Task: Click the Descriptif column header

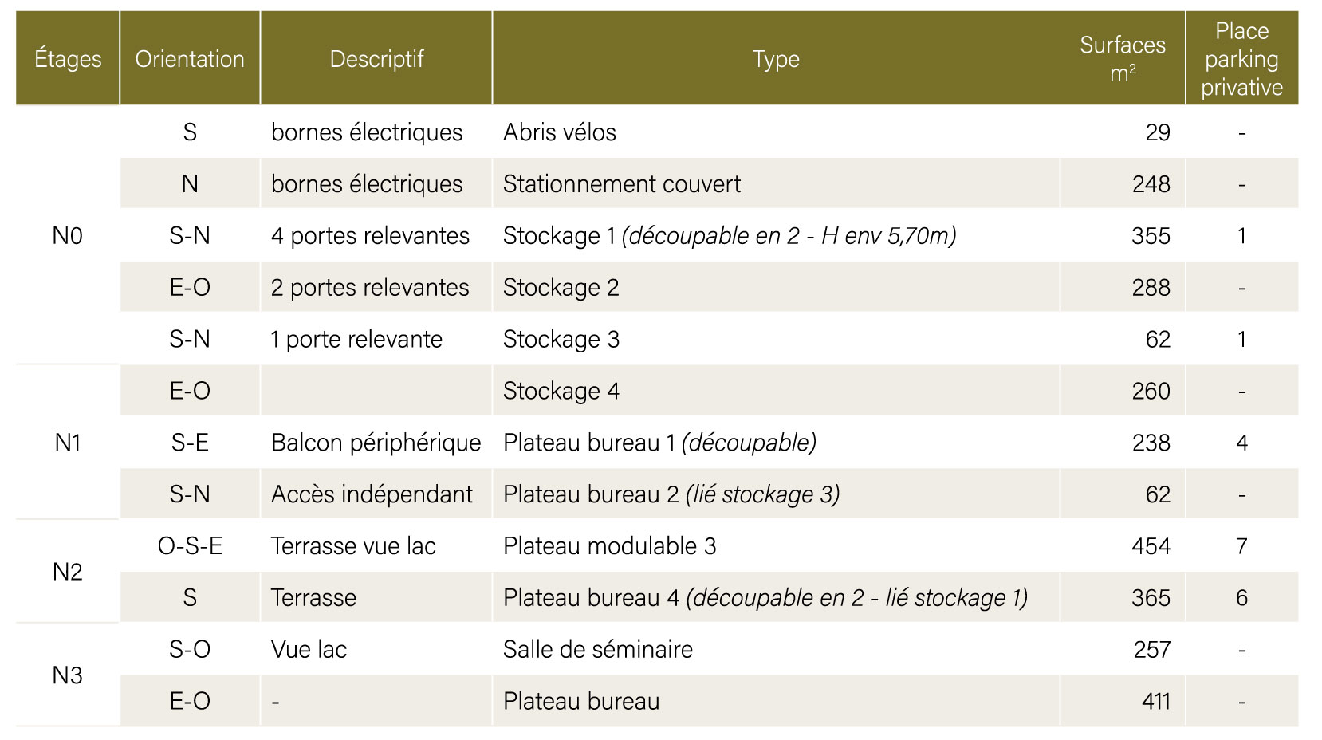Action: pos(376,59)
